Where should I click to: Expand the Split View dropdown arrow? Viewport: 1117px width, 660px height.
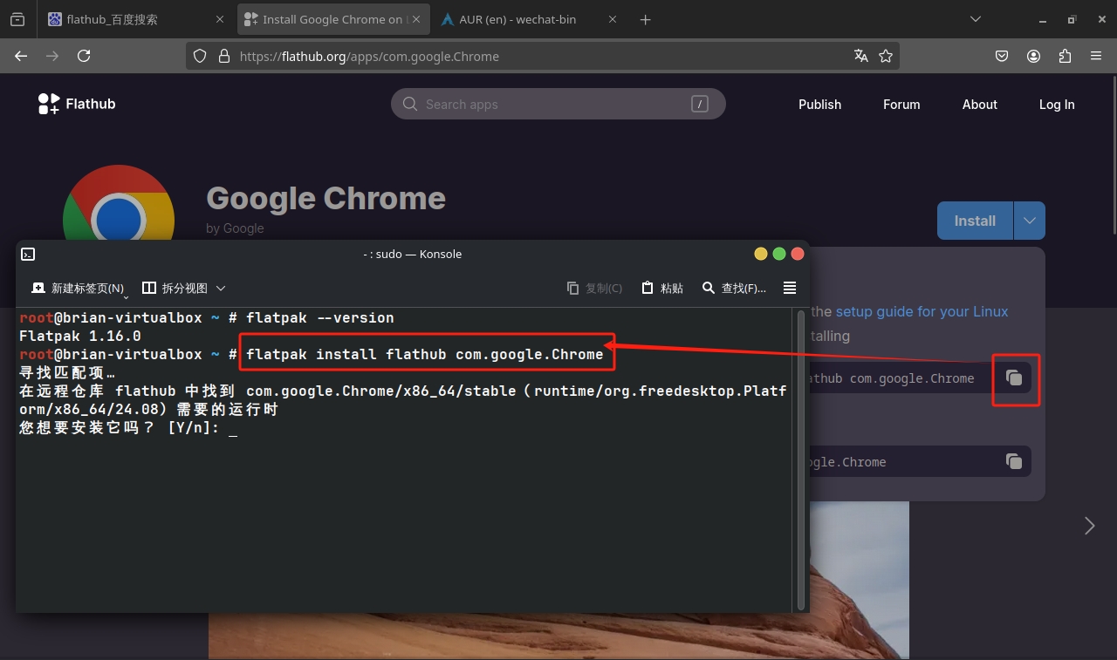pos(221,288)
